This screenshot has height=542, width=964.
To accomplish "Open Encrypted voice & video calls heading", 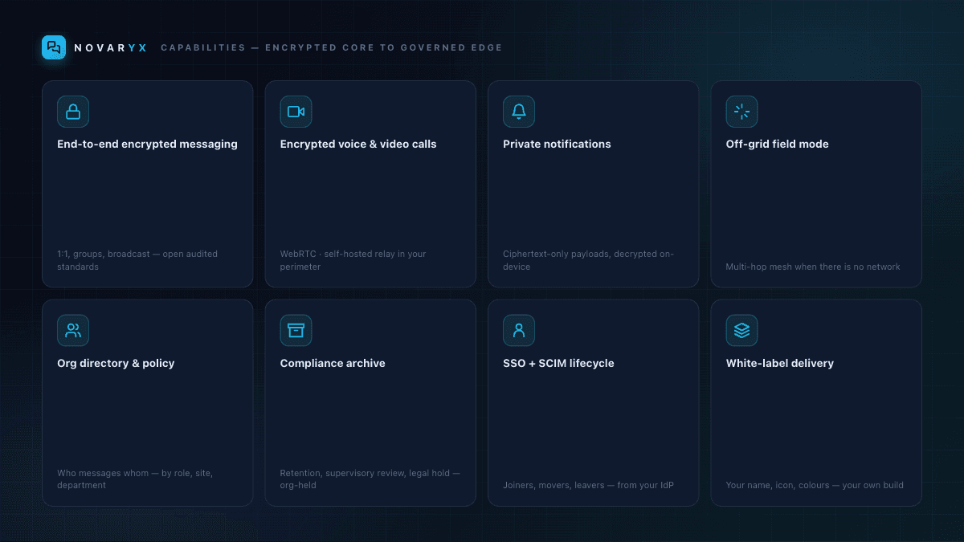I will pos(358,145).
